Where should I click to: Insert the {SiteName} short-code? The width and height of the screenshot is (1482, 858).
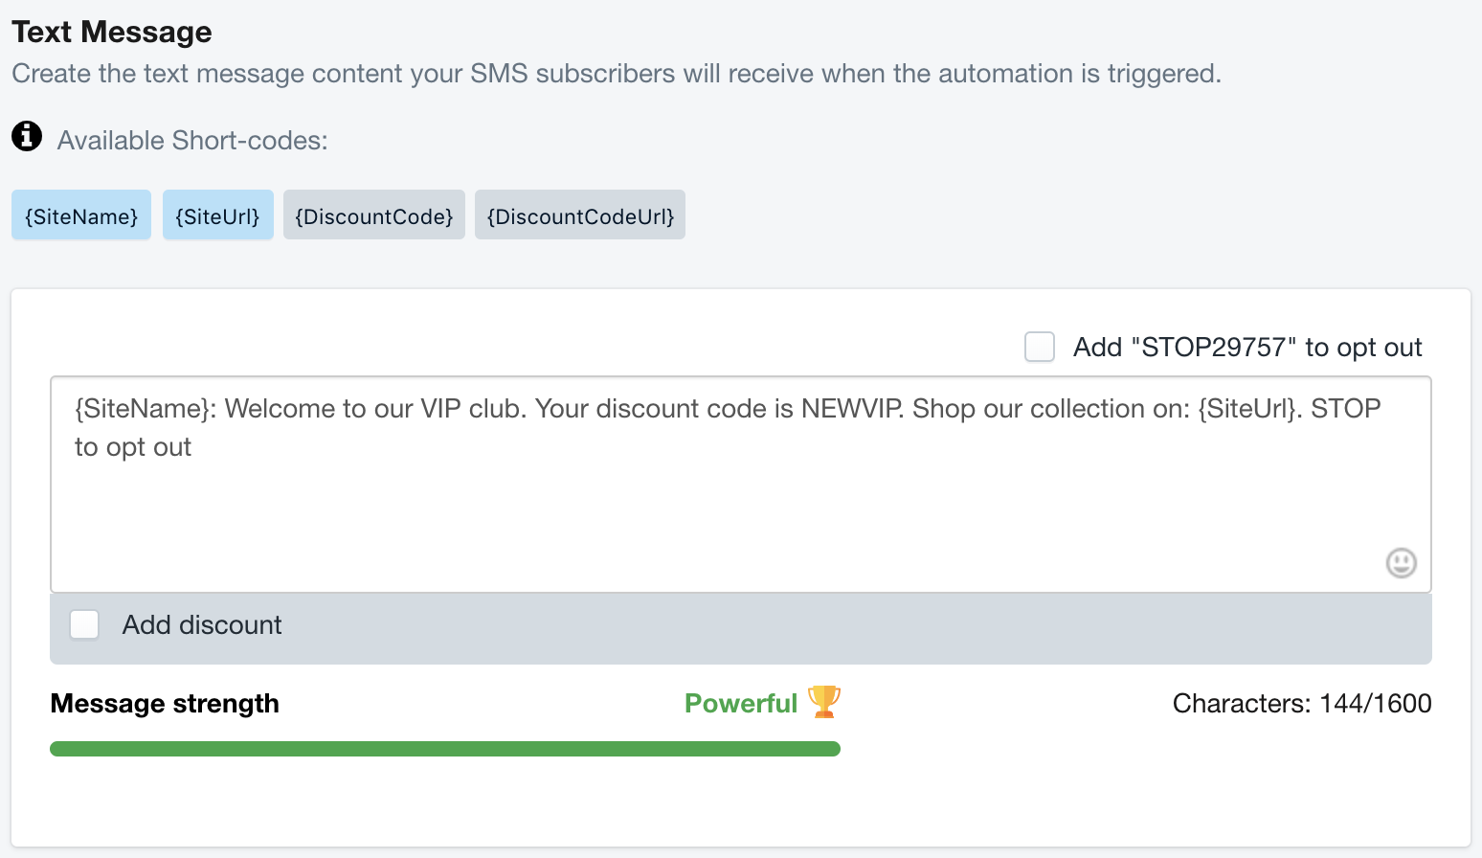[81, 215]
